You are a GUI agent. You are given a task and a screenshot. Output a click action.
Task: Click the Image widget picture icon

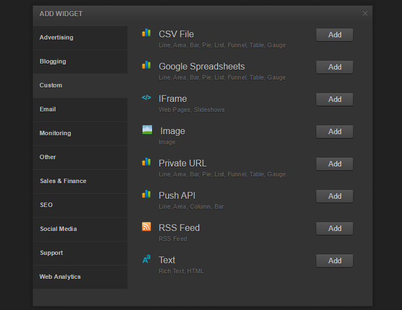point(147,130)
